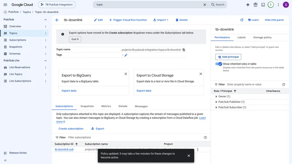Click Create subscription

pos(71,129)
